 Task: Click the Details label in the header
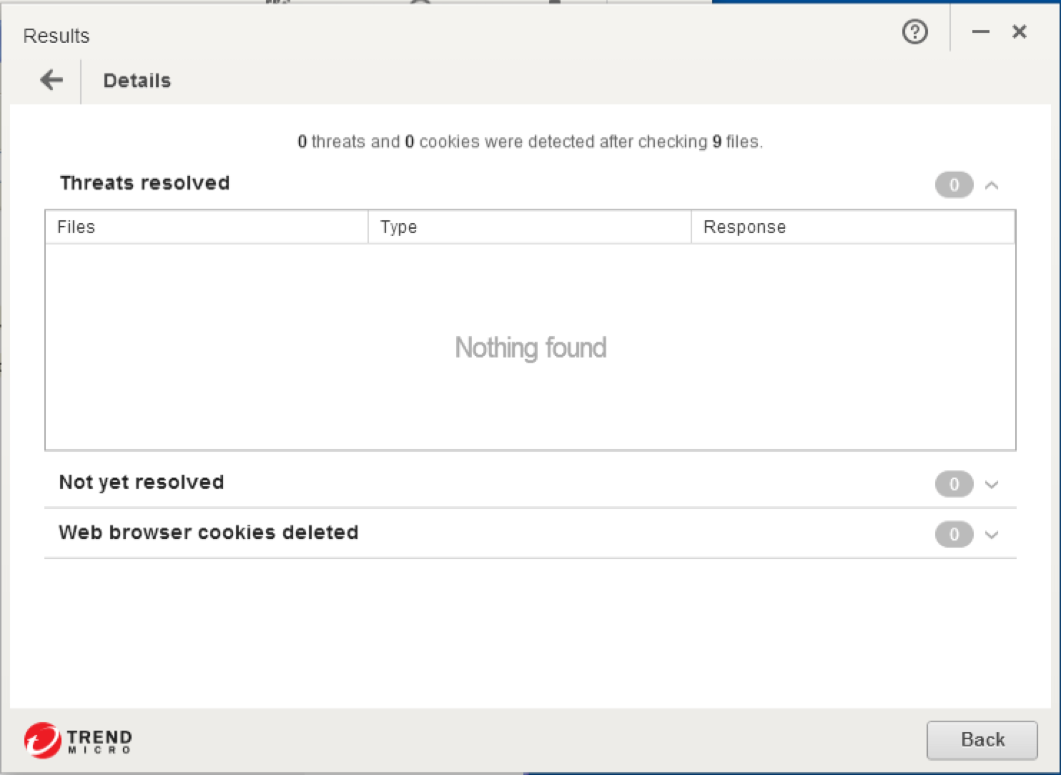pyautogui.click(x=137, y=81)
